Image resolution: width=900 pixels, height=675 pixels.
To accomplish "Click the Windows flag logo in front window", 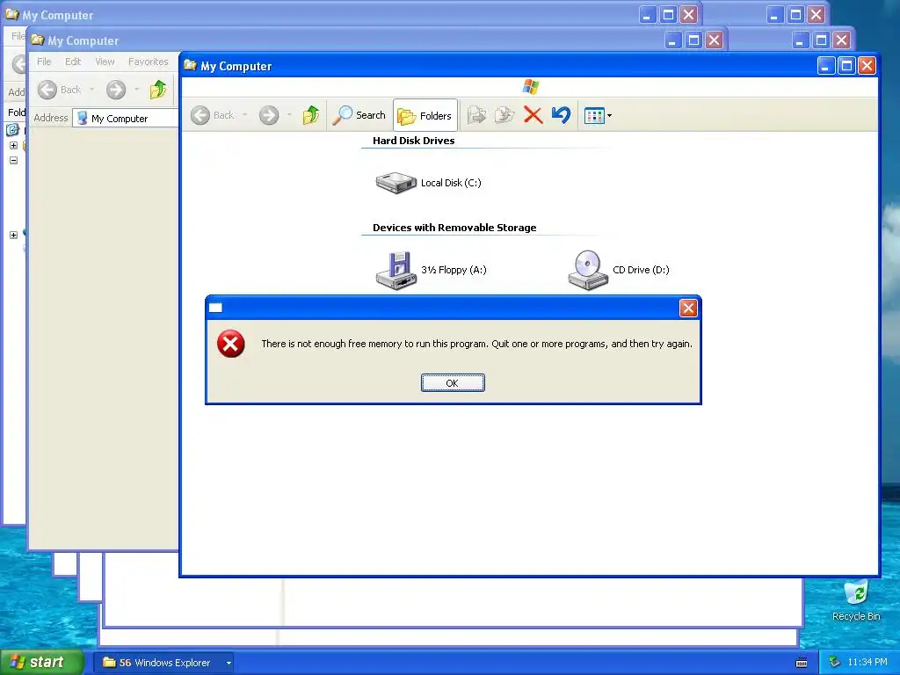I will (531, 87).
